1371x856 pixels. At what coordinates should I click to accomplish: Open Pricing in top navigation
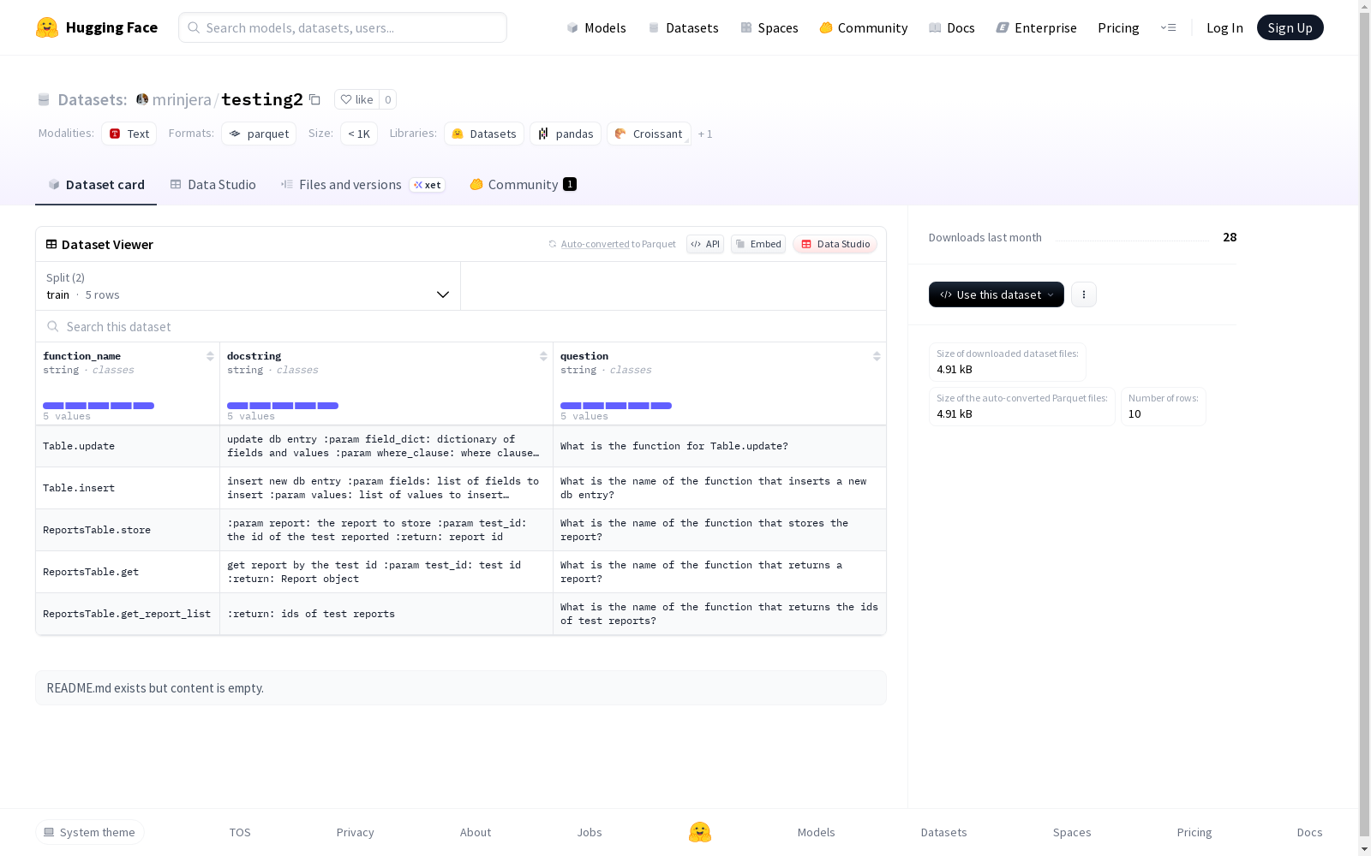pyautogui.click(x=1118, y=27)
